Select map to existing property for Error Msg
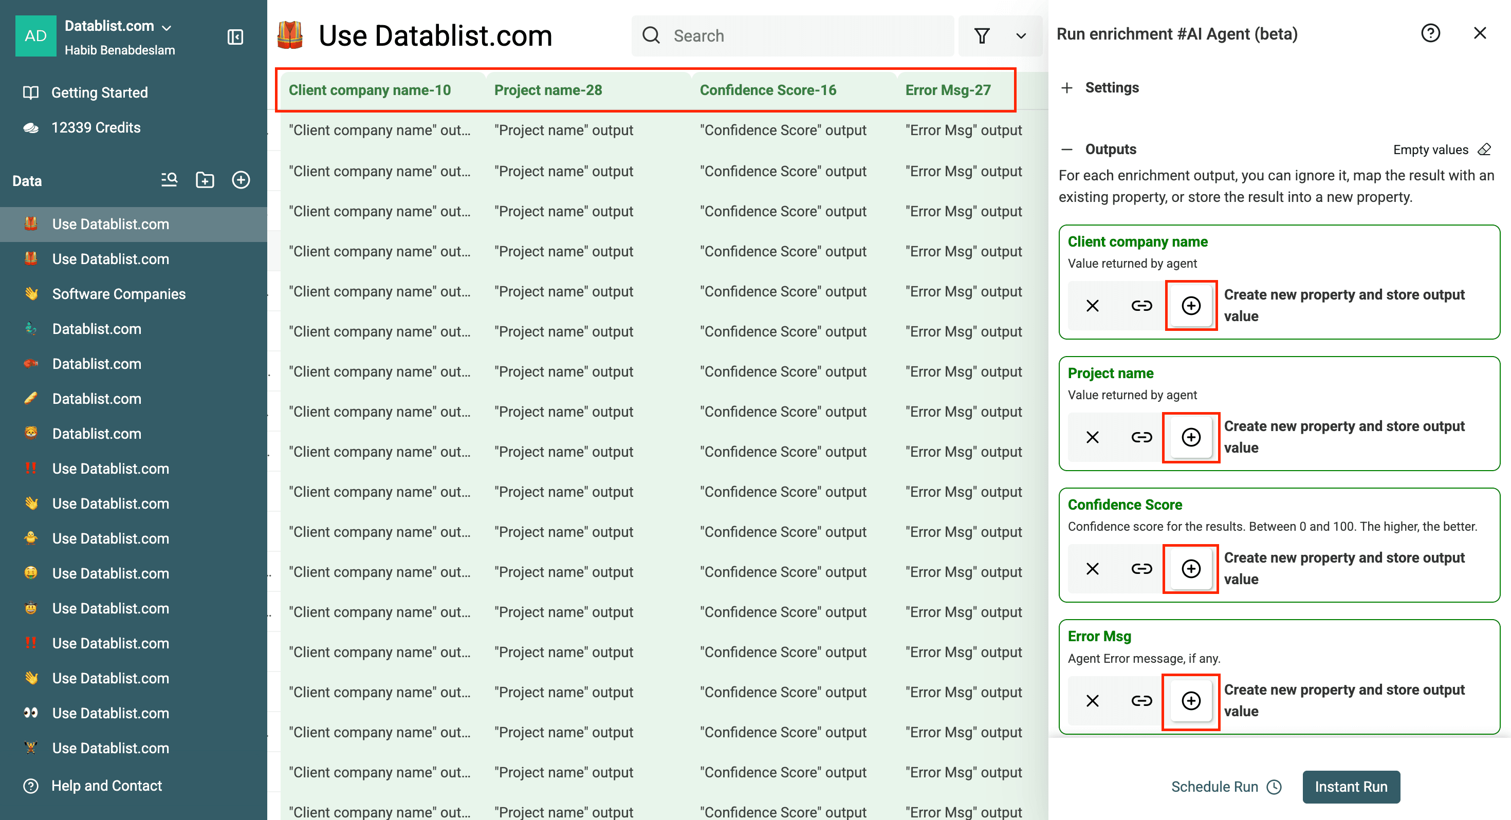Viewport: 1511px width, 820px height. coord(1141,700)
